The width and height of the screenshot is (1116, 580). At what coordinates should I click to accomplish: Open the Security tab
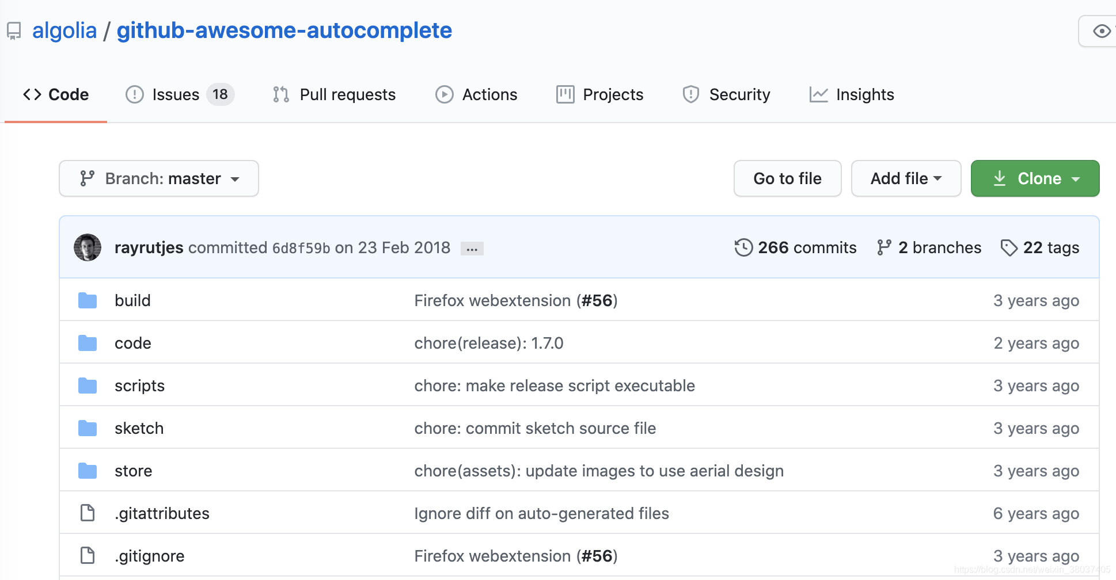726,94
